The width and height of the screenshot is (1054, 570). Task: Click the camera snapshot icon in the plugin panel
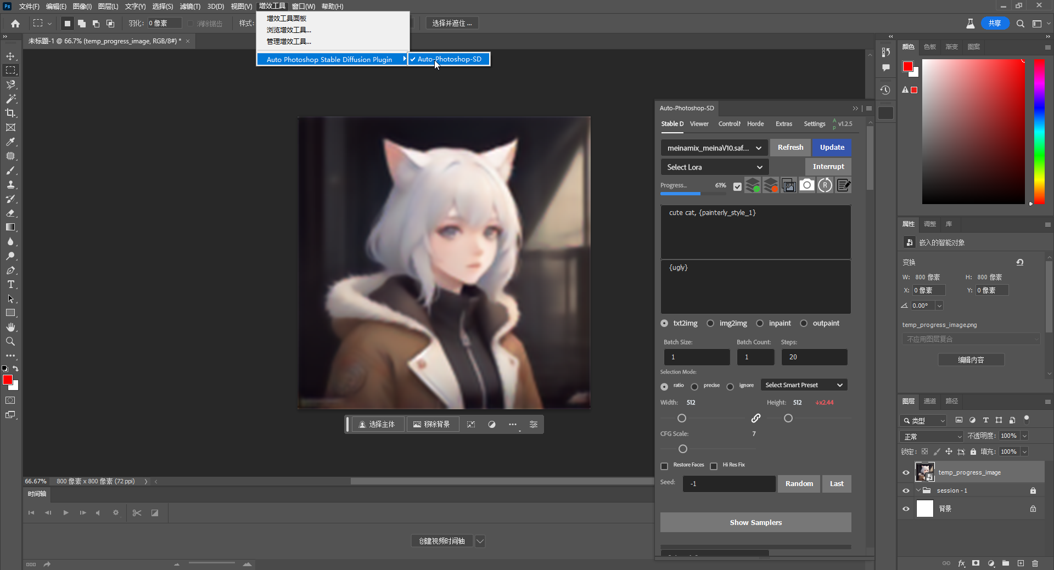tap(807, 185)
